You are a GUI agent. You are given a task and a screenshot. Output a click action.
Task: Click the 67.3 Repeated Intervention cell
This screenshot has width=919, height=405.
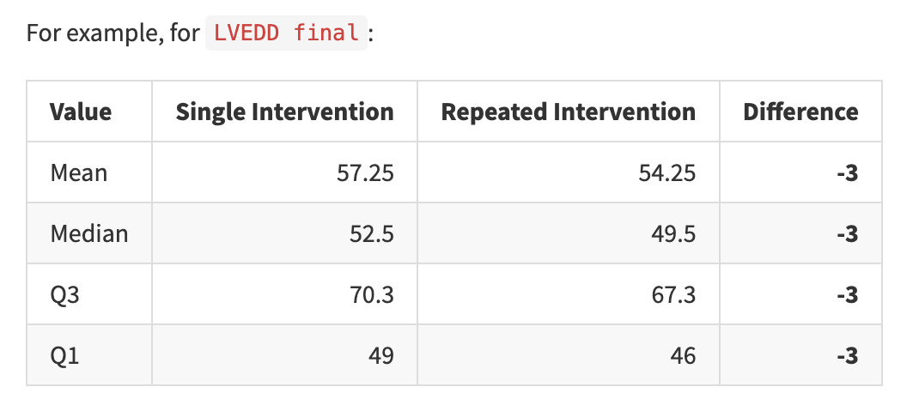[673, 294]
